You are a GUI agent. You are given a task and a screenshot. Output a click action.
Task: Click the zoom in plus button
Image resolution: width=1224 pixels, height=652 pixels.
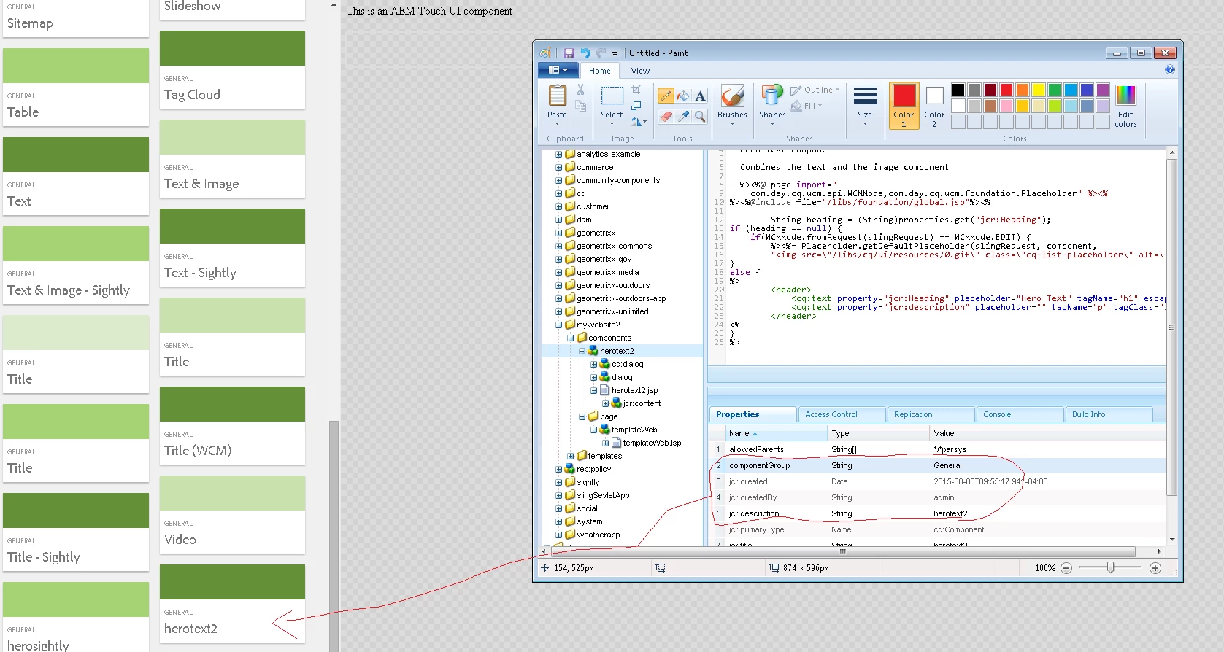point(1155,568)
